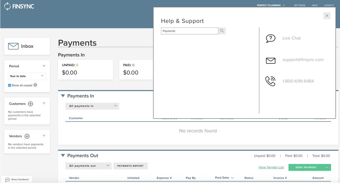Click inside the Help & Support search field
The width and height of the screenshot is (340, 191).
[x=189, y=31]
